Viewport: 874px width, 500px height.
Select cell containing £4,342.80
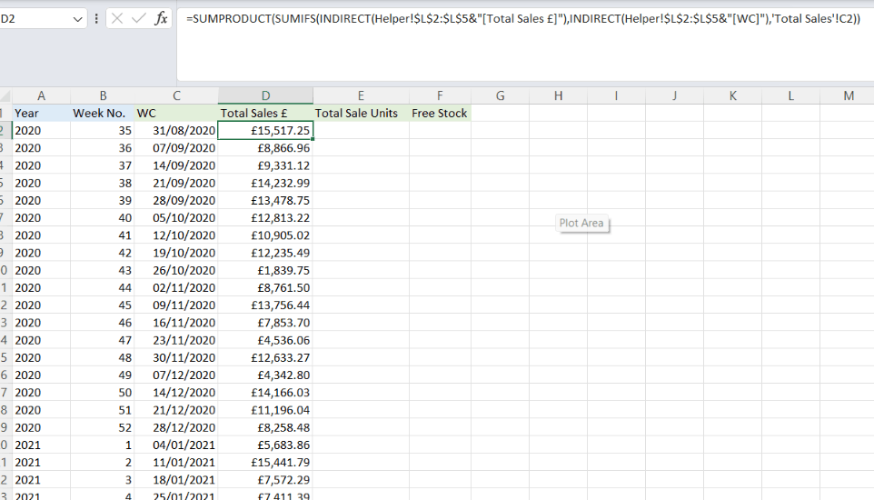265,375
